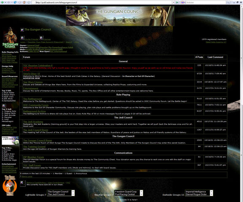Click up arrow of Neutral Groups list
The image size is (243, 202).
pyautogui.click(x=141, y=191)
